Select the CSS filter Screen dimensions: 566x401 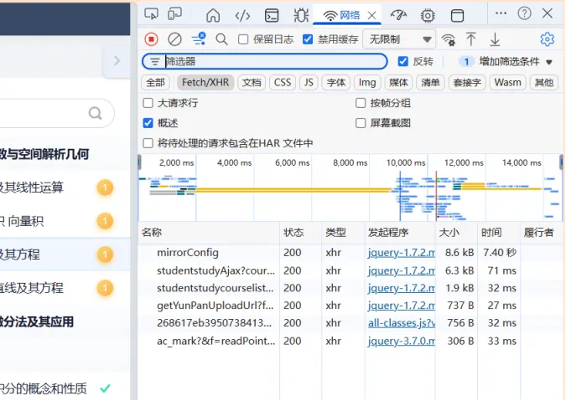coord(283,83)
